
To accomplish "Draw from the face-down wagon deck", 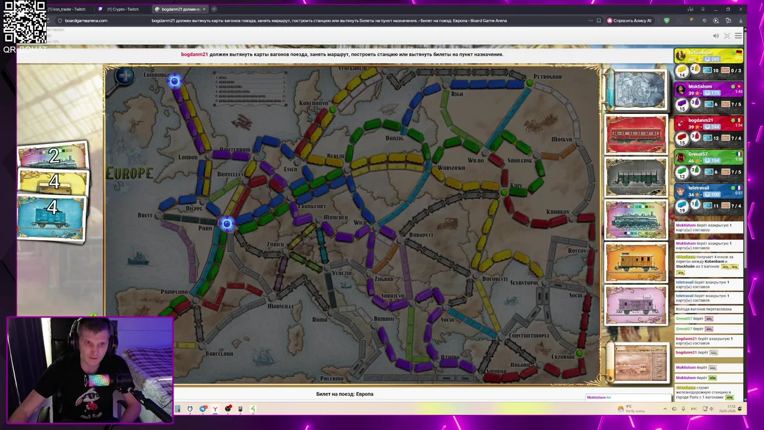I will 636,90.
